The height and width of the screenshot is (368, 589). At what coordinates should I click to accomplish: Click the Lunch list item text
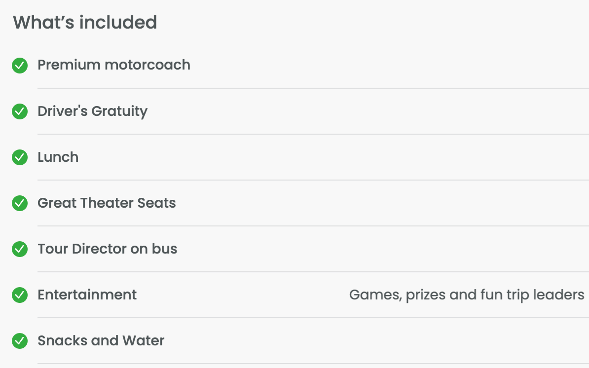pyautogui.click(x=58, y=157)
